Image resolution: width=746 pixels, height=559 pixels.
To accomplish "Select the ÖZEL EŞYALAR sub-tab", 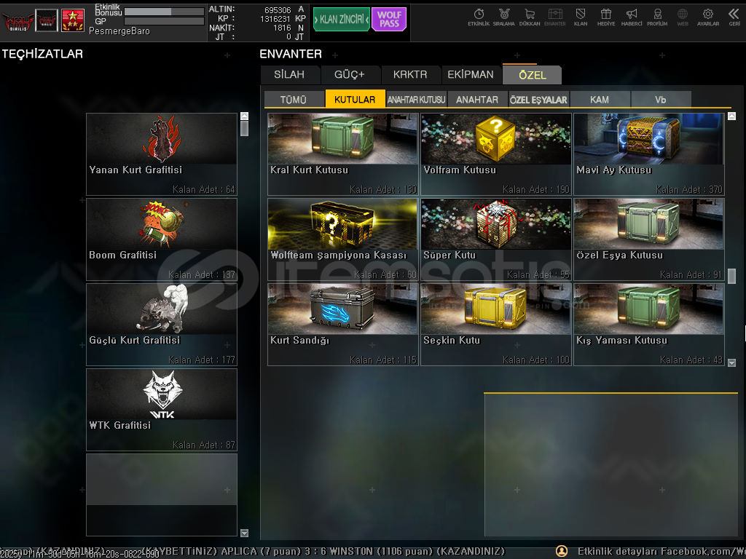I will point(538,99).
